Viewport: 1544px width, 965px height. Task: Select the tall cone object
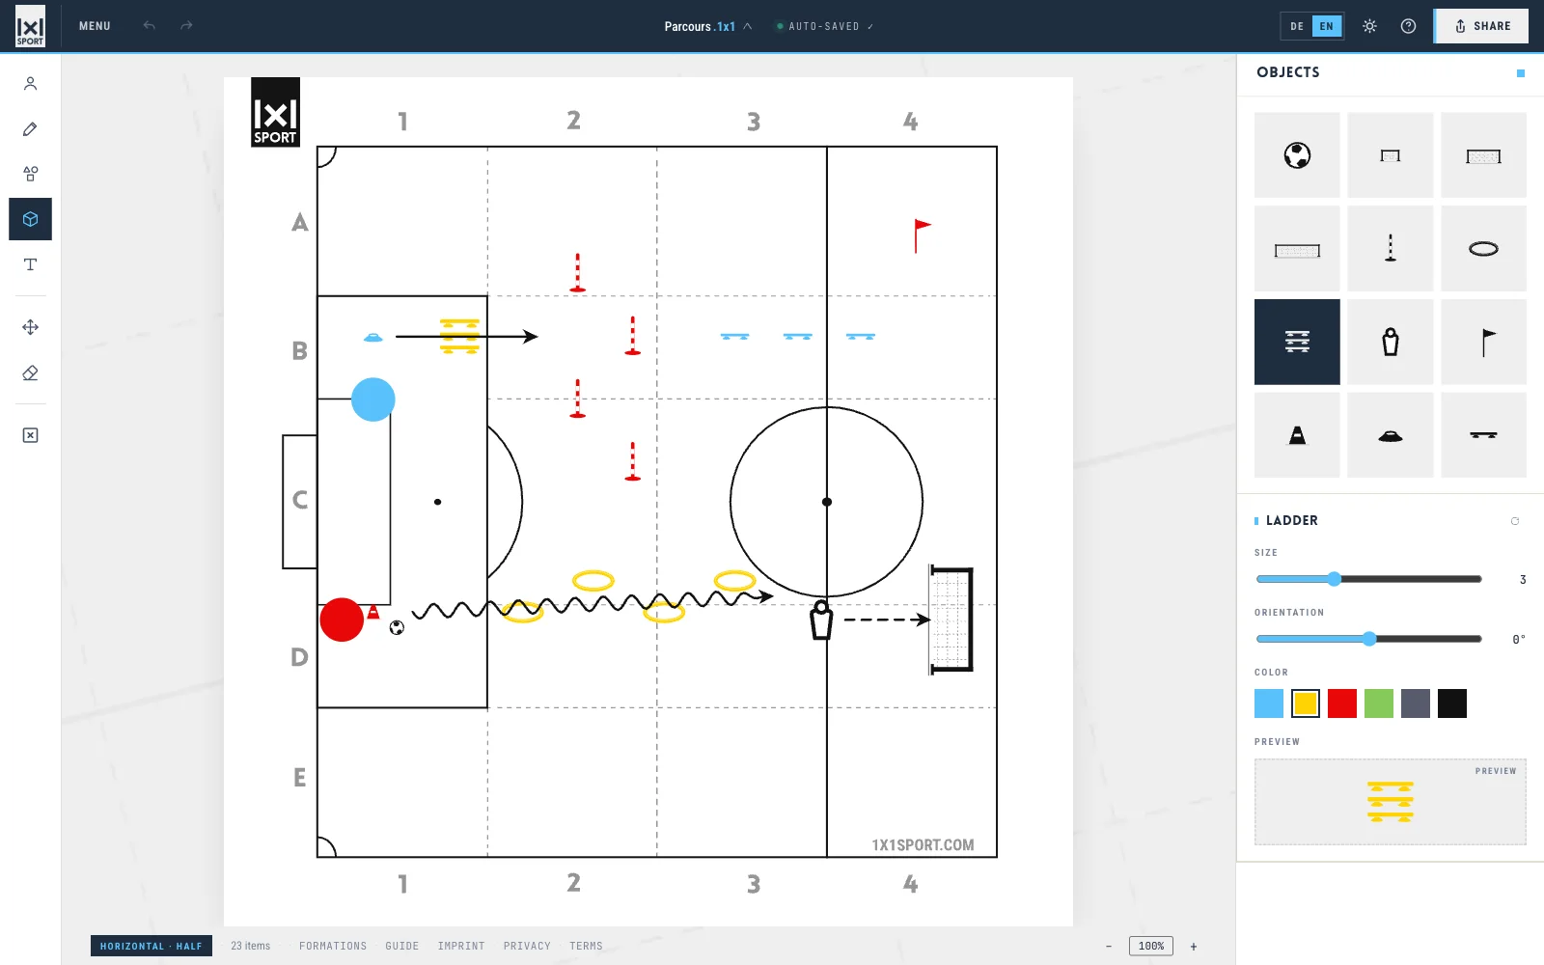[1297, 435]
